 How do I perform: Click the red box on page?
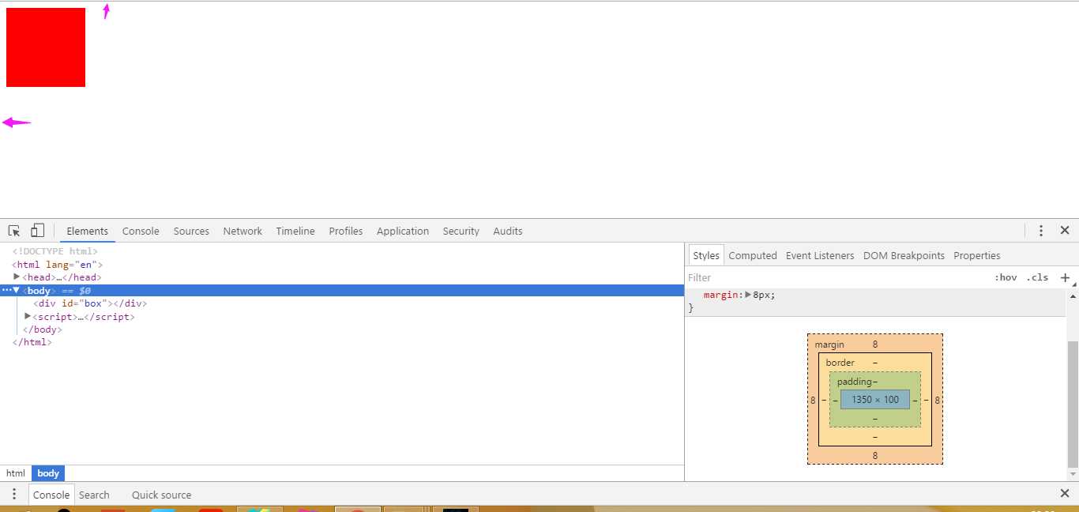pos(46,47)
